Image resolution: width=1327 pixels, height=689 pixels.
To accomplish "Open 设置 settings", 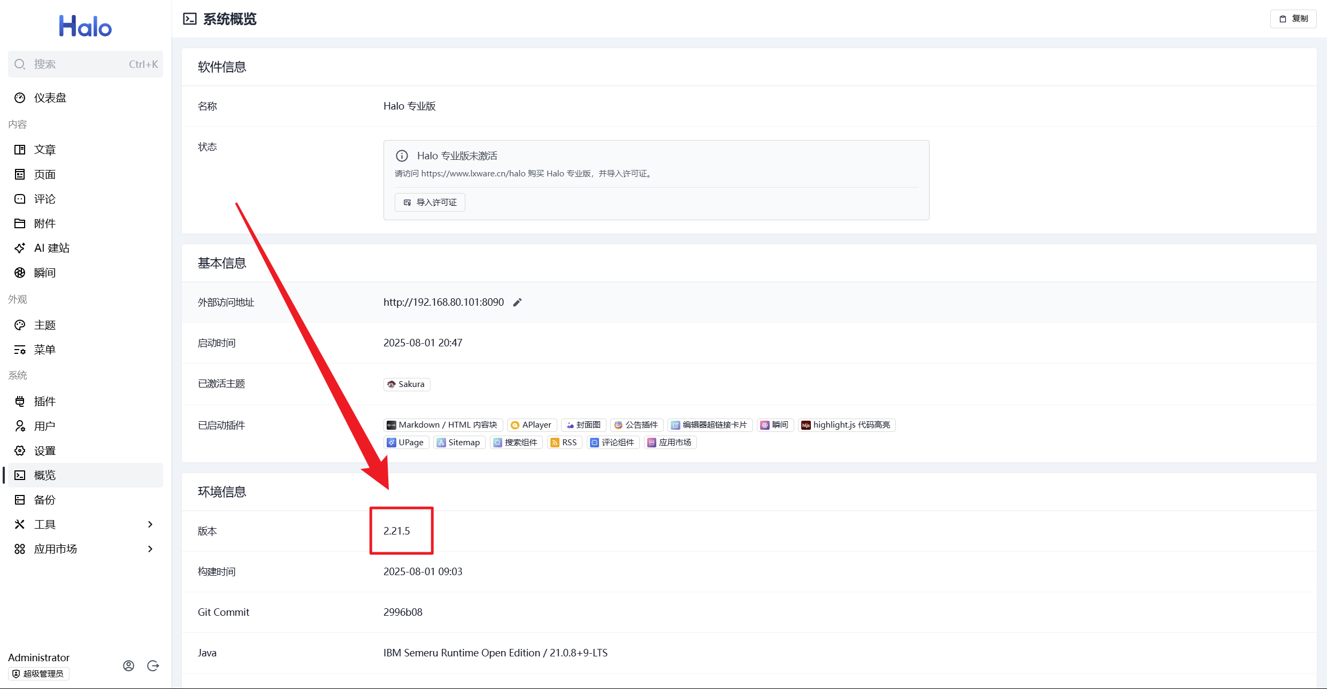I will pyautogui.click(x=86, y=451).
